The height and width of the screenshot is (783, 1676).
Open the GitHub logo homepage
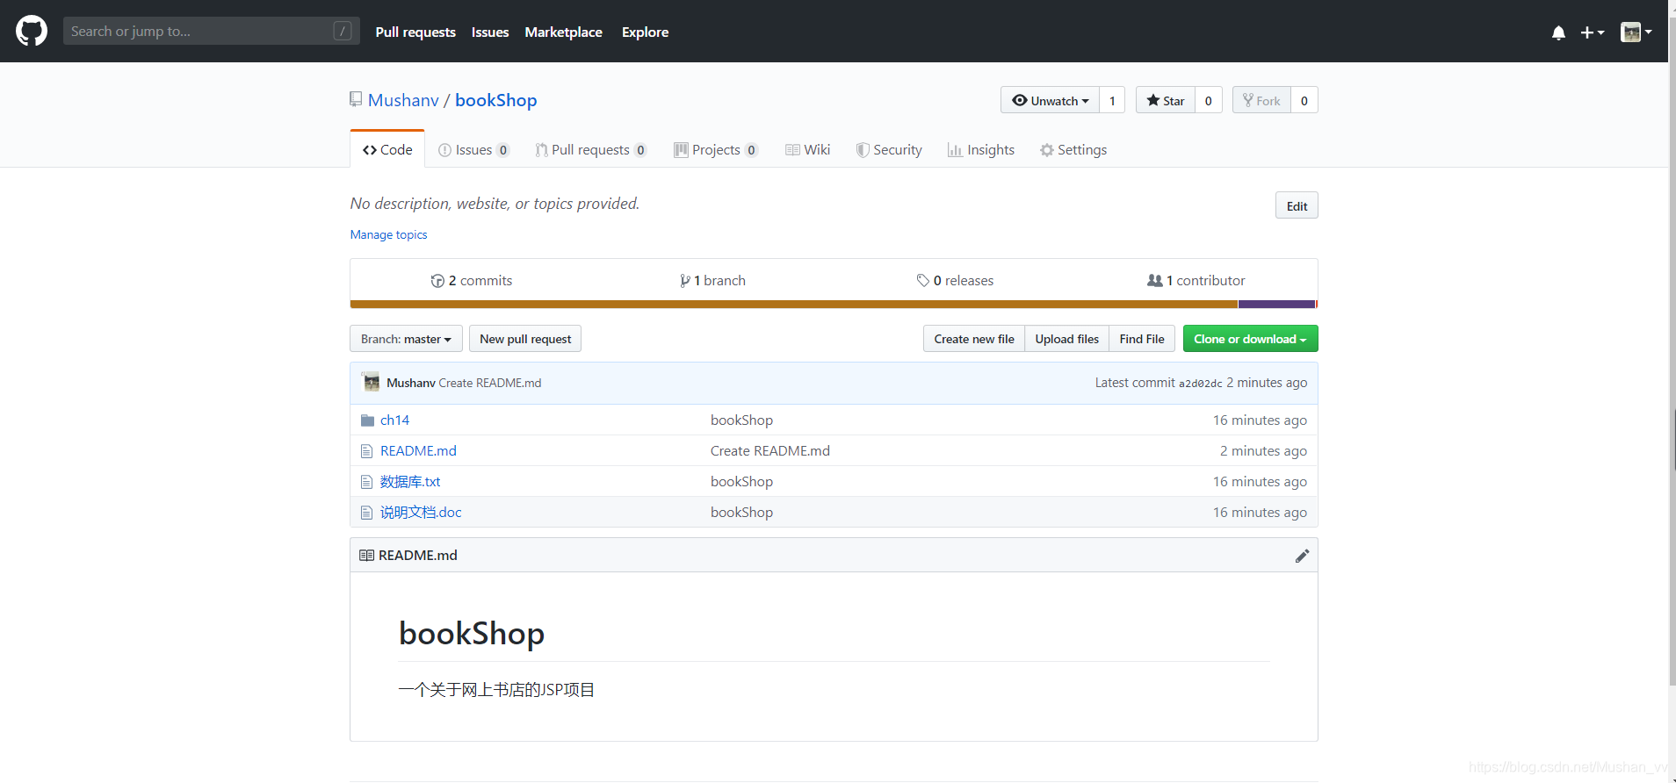tap(32, 31)
